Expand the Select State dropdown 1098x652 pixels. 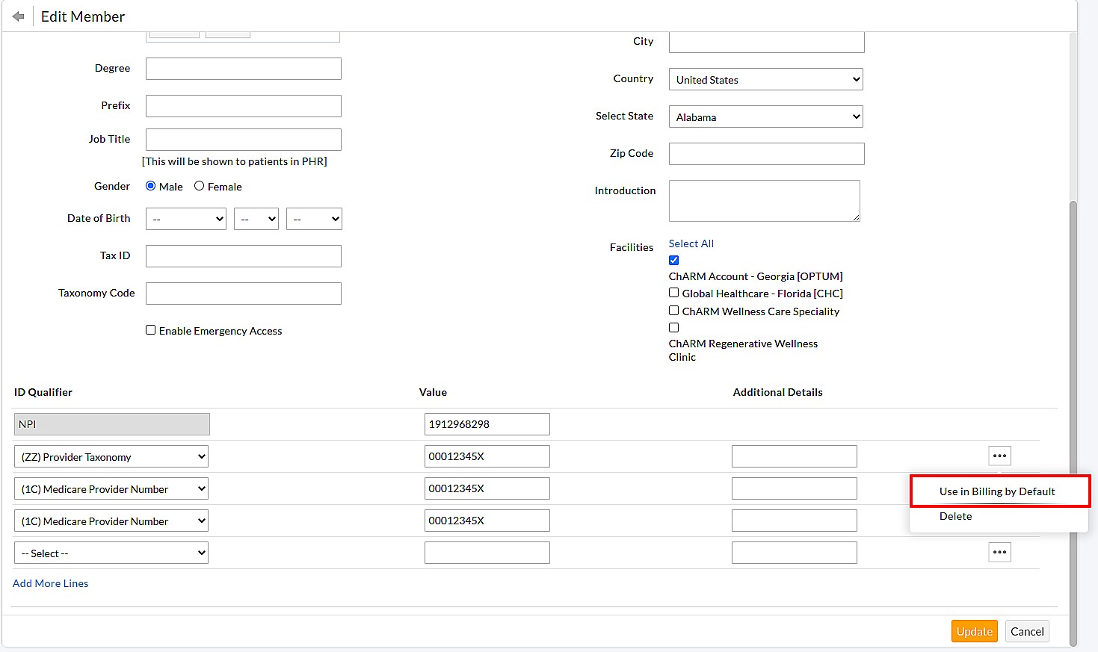tap(766, 117)
